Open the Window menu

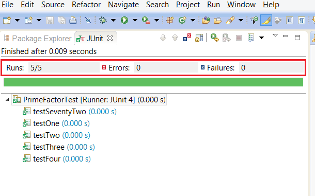241,5
